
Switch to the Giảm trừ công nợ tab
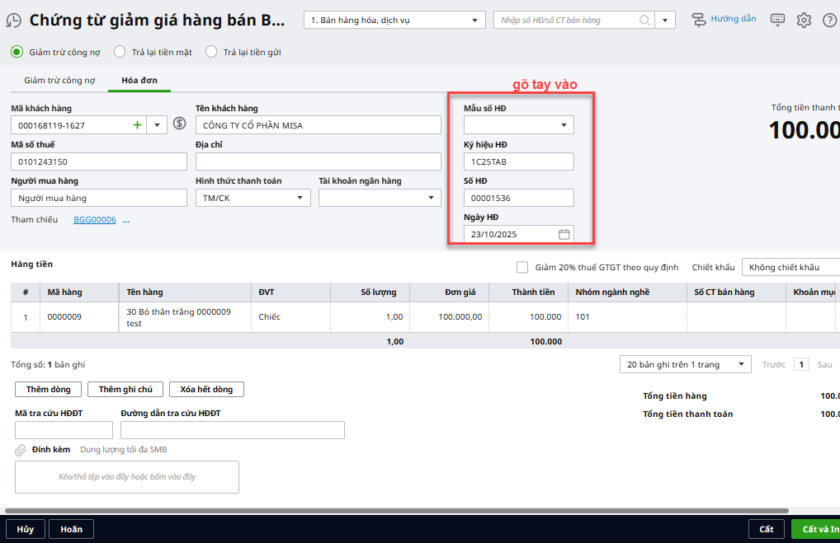tap(60, 80)
